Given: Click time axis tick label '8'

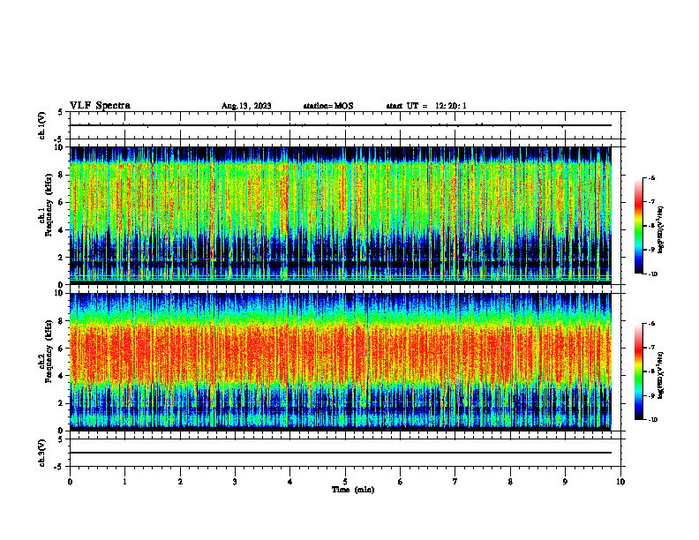Looking at the screenshot, I should click(510, 482).
